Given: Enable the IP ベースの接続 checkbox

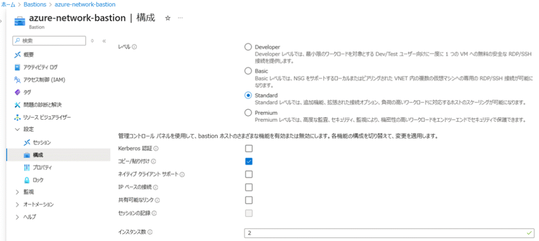Looking at the screenshot, I should coord(249,187).
